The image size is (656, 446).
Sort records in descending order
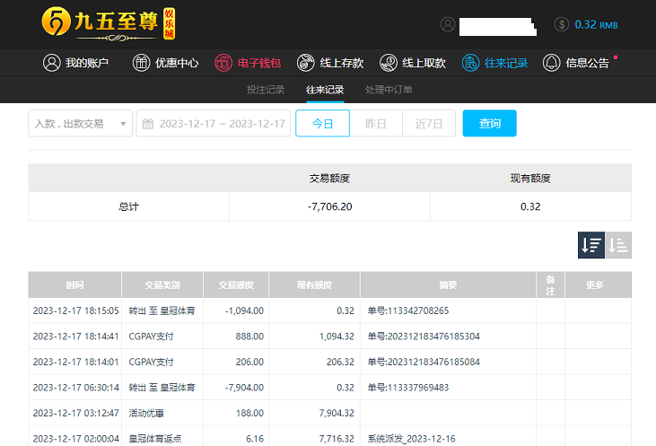click(x=591, y=245)
